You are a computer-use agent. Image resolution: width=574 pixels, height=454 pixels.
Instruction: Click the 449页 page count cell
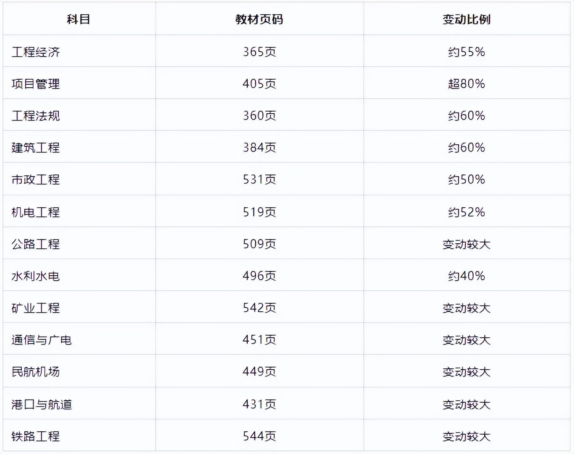(259, 372)
